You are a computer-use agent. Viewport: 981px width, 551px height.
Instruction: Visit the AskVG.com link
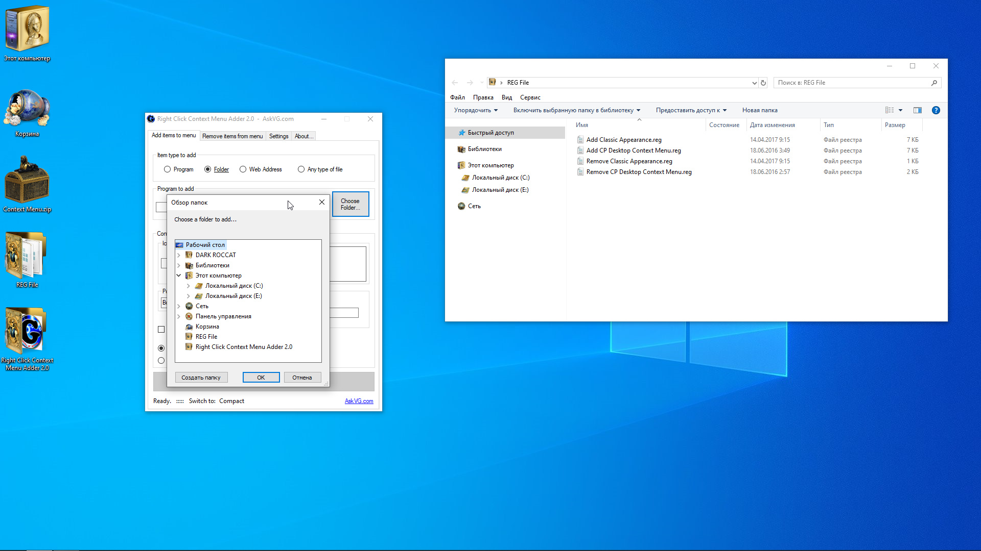tap(359, 401)
